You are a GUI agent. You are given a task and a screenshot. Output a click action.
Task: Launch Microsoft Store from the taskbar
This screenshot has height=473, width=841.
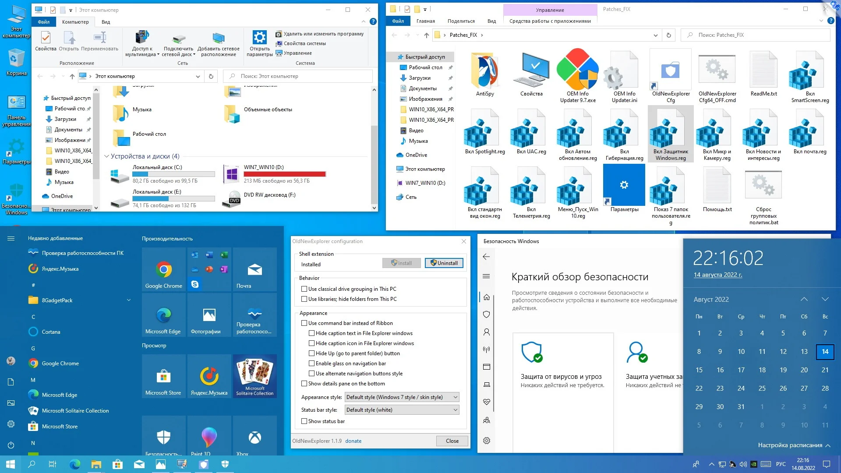point(117,464)
